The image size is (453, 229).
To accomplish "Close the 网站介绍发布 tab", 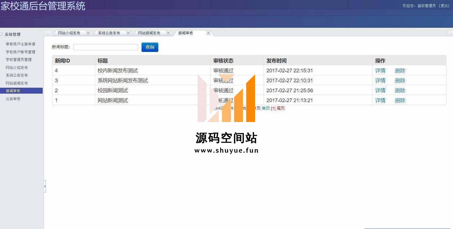I will click(88, 33).
